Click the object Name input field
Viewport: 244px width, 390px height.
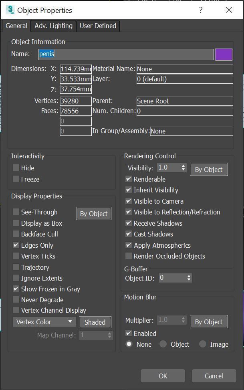click(x=126, y=54)
